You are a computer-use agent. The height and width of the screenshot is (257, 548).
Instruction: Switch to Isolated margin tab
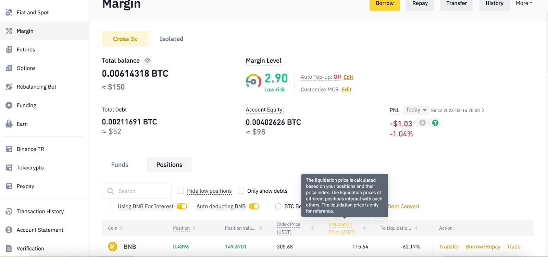[x=171, y=39]
